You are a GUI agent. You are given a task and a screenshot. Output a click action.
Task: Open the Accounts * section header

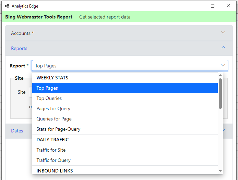point(119,33)
